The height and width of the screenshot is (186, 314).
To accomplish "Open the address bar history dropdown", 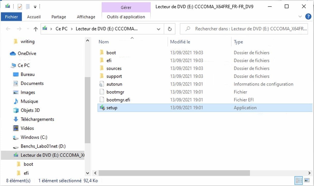I will click(159, 29).
